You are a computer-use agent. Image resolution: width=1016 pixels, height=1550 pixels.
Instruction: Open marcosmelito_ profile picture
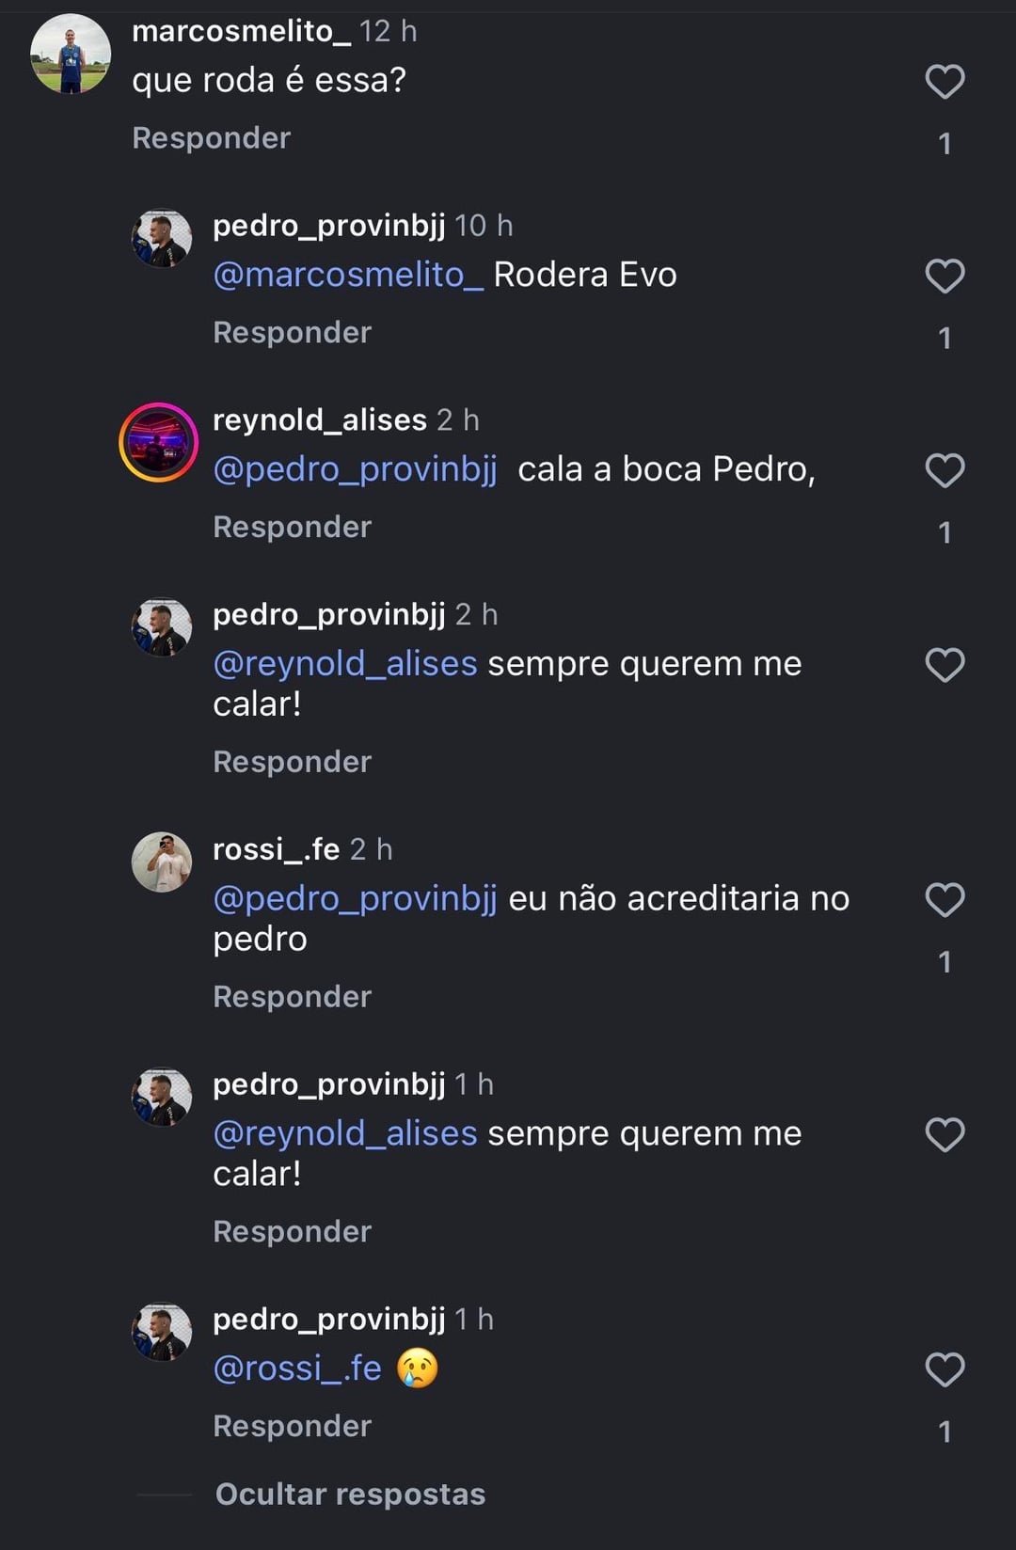pyautogui.click(x=71, y=55)
